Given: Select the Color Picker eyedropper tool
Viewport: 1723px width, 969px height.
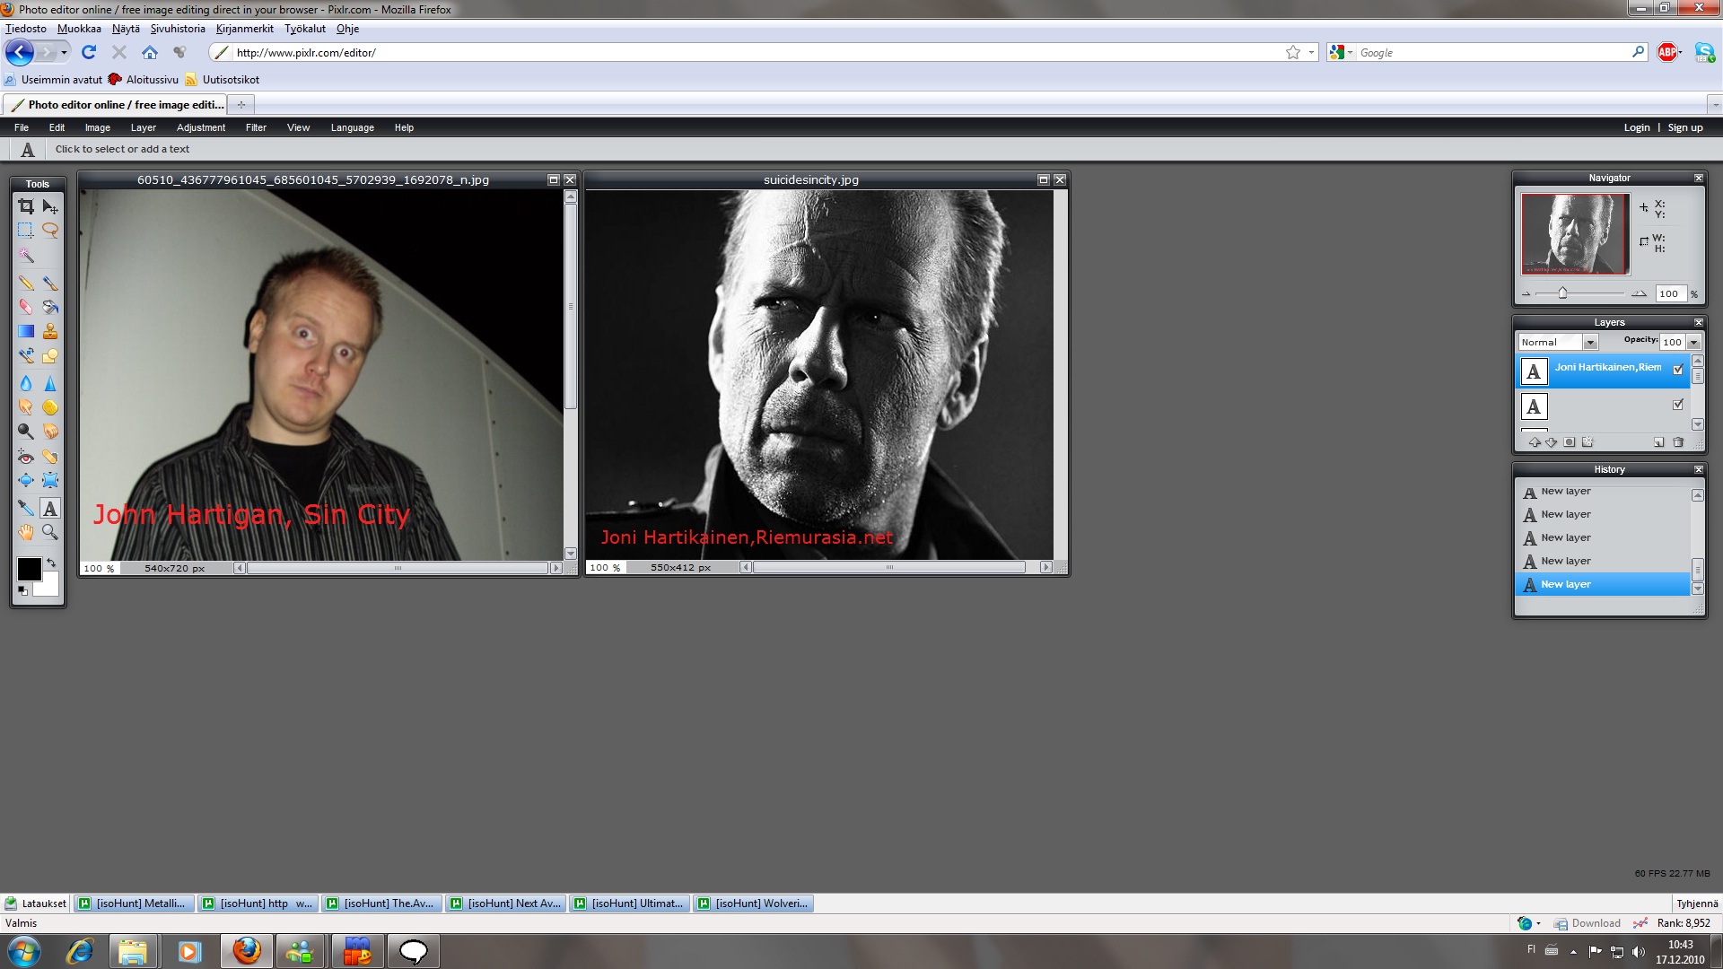Looking at the screenshot, I should (26, 508).
